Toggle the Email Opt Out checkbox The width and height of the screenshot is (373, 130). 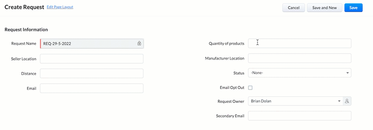pos(250,88)
